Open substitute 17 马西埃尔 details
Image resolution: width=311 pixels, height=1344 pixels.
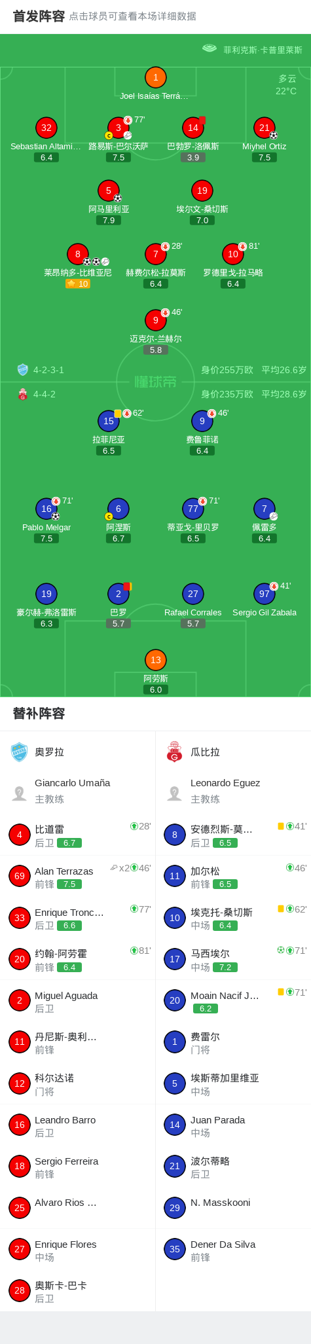[x=233, y=959]
